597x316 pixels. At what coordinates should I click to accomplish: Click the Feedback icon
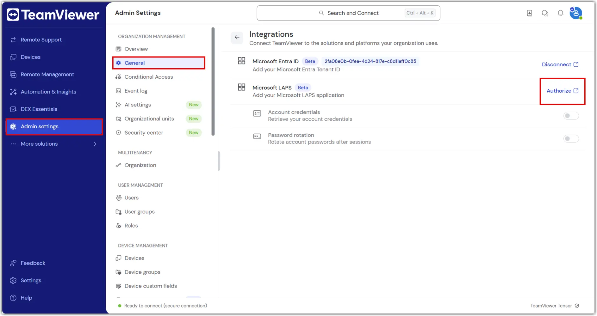pos(13,263)
